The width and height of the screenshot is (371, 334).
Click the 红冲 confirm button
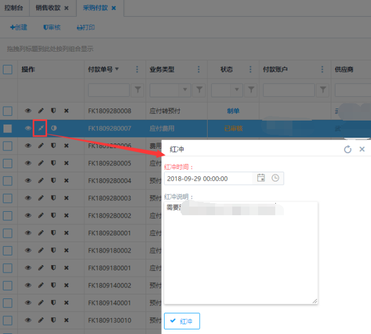(x=182, y=321)
